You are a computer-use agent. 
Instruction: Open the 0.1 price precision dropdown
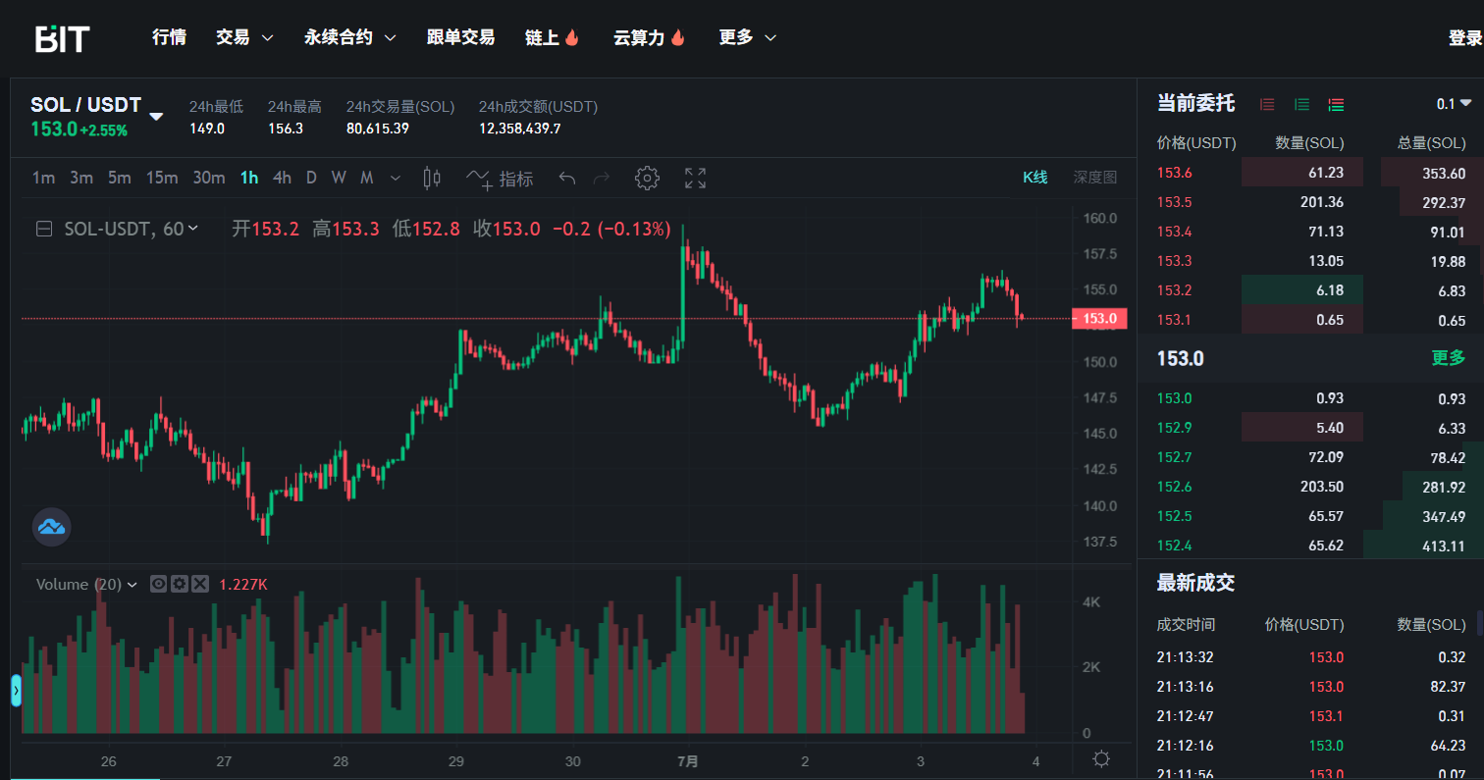click(x=1454, y=104)
